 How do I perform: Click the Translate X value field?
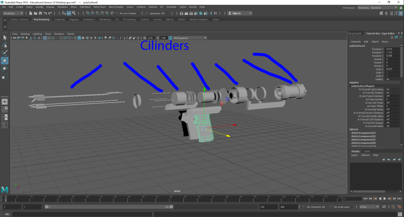tap(393, 49)
